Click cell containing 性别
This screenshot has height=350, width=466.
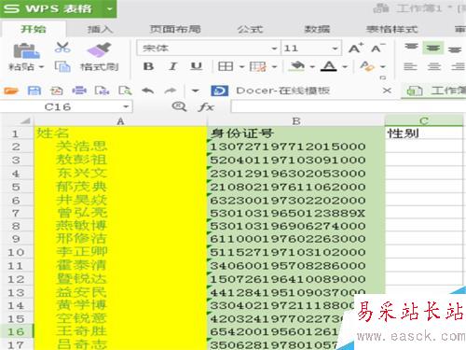coord(424,133)
